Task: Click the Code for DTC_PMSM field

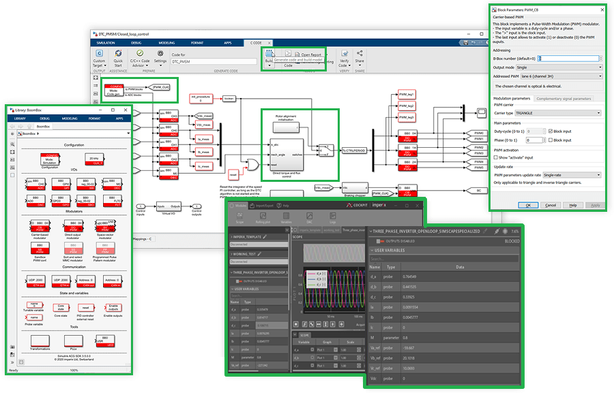Action: click(214, 61)
